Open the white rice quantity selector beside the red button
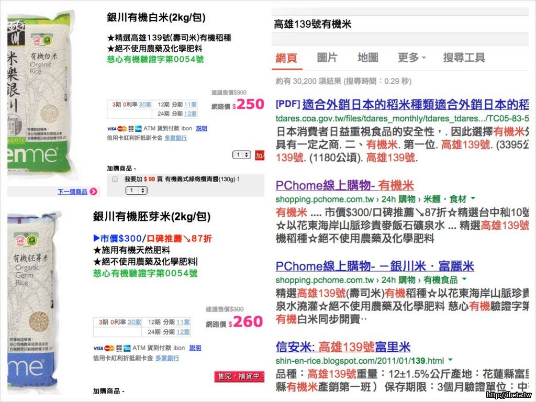The image size is (536, 402). click(x=241, y=155)
